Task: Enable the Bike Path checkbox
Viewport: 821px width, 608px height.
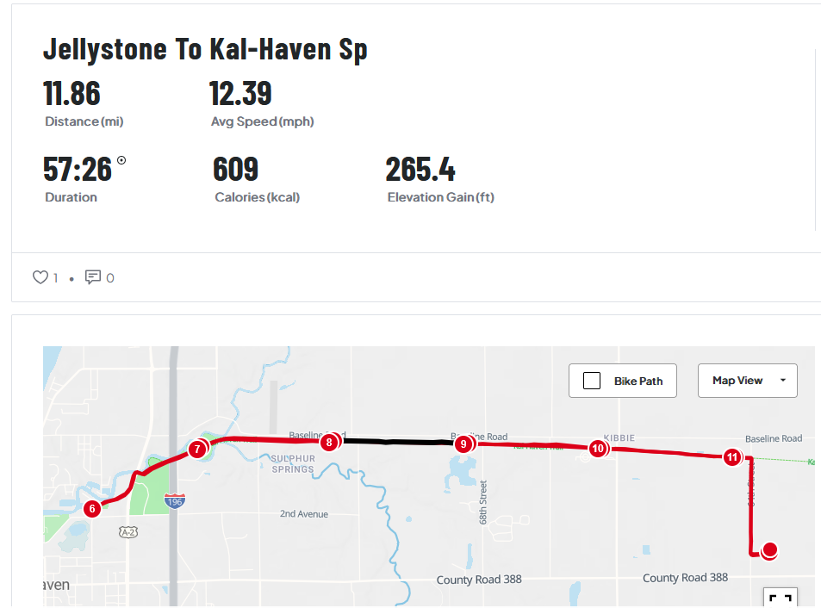Action: [592, 381]
